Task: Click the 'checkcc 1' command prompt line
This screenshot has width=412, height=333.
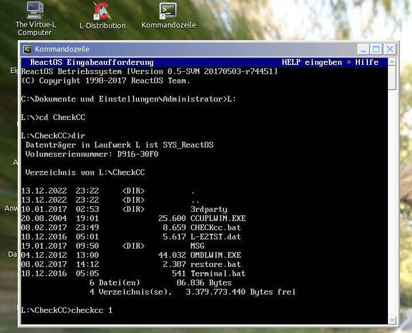Action: (x=66, y=311)
